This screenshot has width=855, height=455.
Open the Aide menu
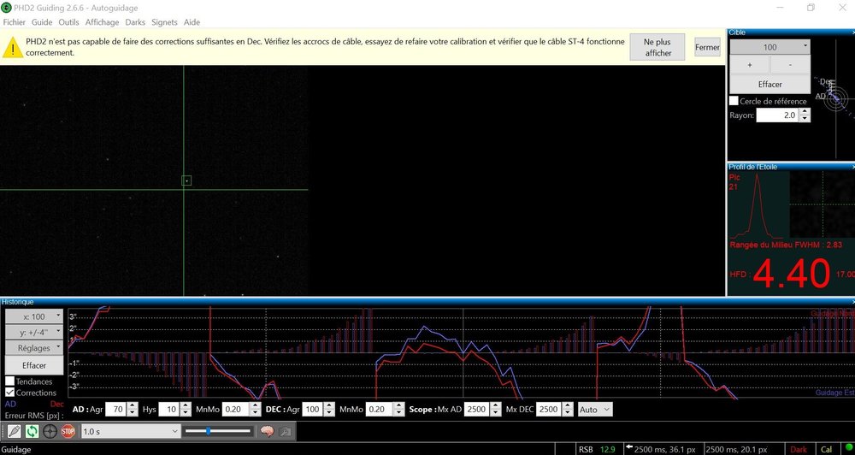[192, 22]
